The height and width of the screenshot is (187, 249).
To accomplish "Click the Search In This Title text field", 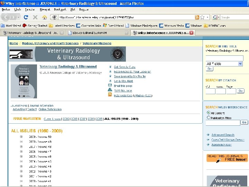I will (224, 58).
